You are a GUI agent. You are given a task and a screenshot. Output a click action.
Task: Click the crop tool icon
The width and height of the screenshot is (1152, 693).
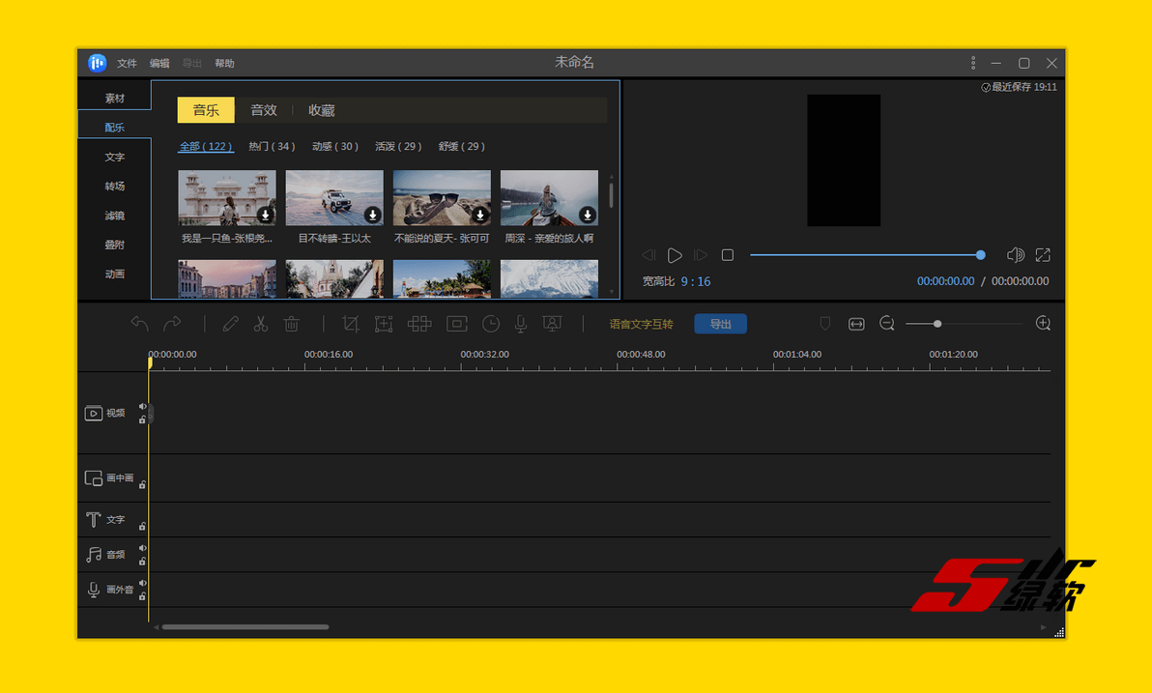click(x=351, y=324)
